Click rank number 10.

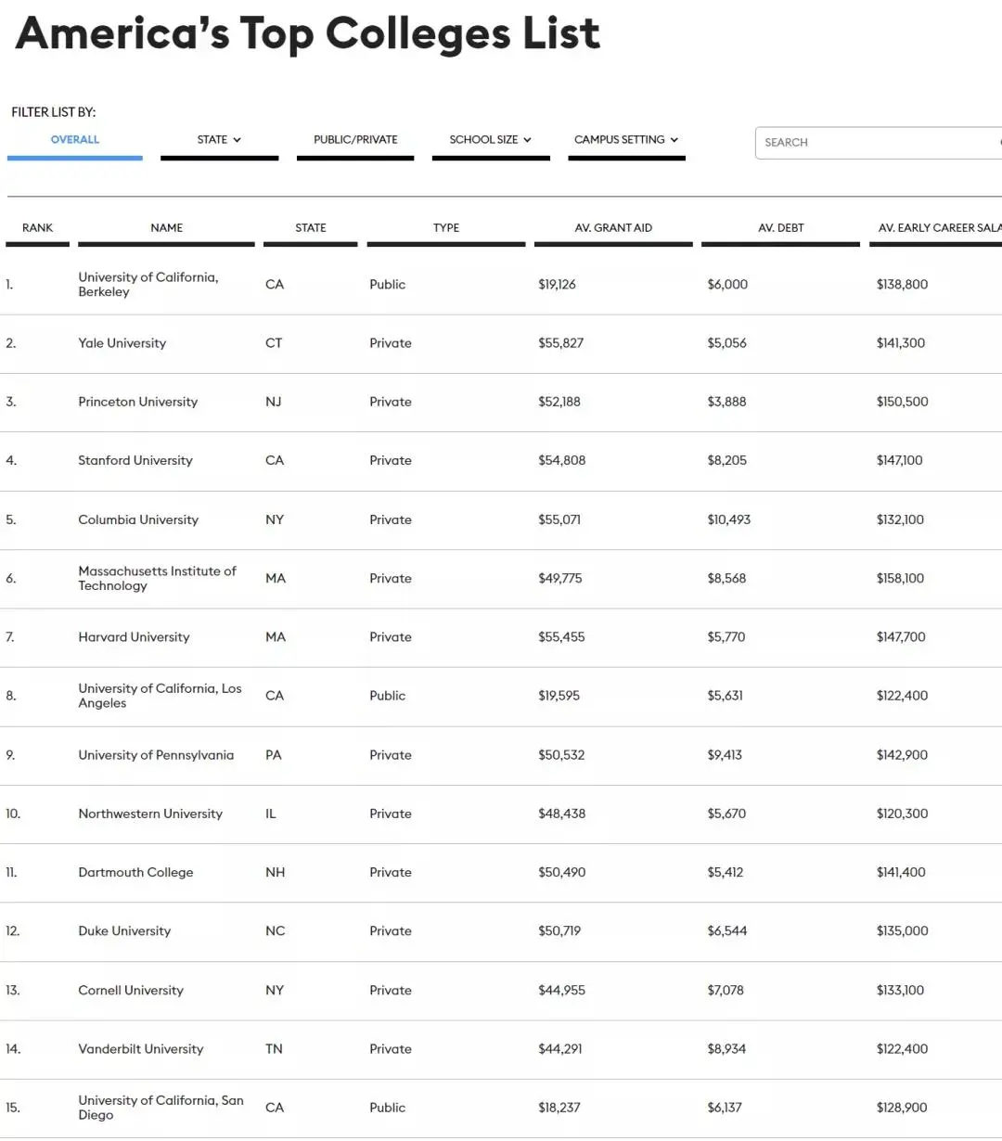tap(13, 814)
